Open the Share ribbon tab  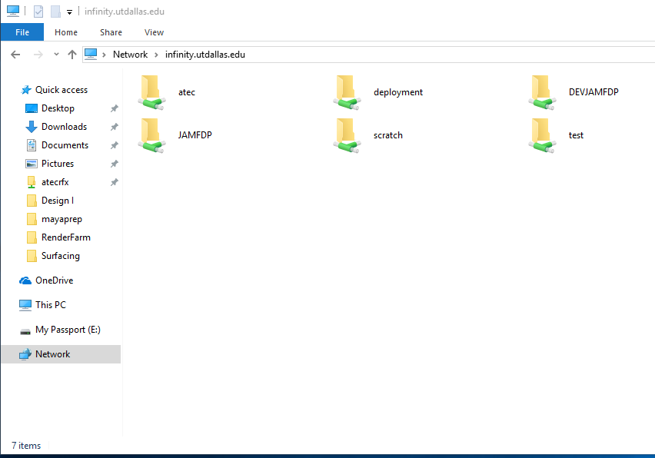[111, 32]
